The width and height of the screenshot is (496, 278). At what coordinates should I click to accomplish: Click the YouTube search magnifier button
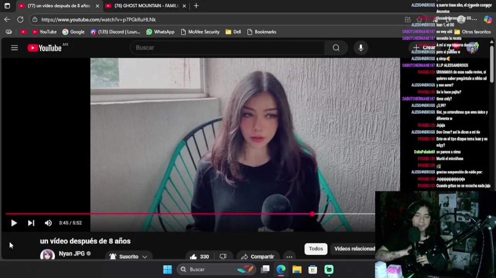(336, 47)
